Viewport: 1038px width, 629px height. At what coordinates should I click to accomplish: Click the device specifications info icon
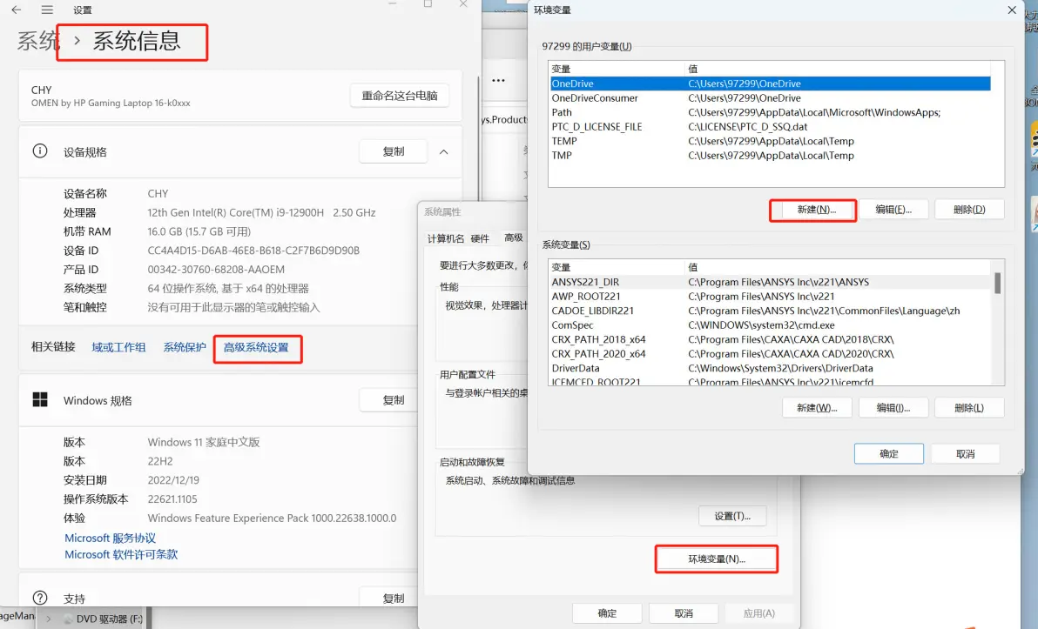click(40, 151)
